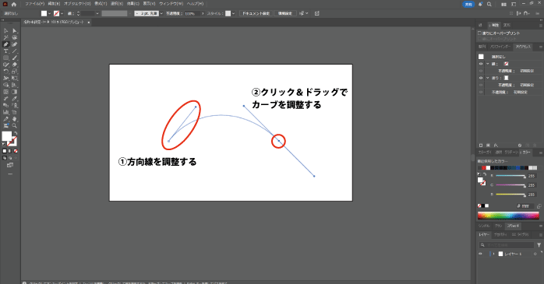Select the Width tool
Viewport: 544px width, 284px height.
point(6,79)
